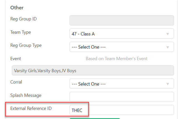Click the 'Other' section heading
Screen dimensions: 178x119
17,8
